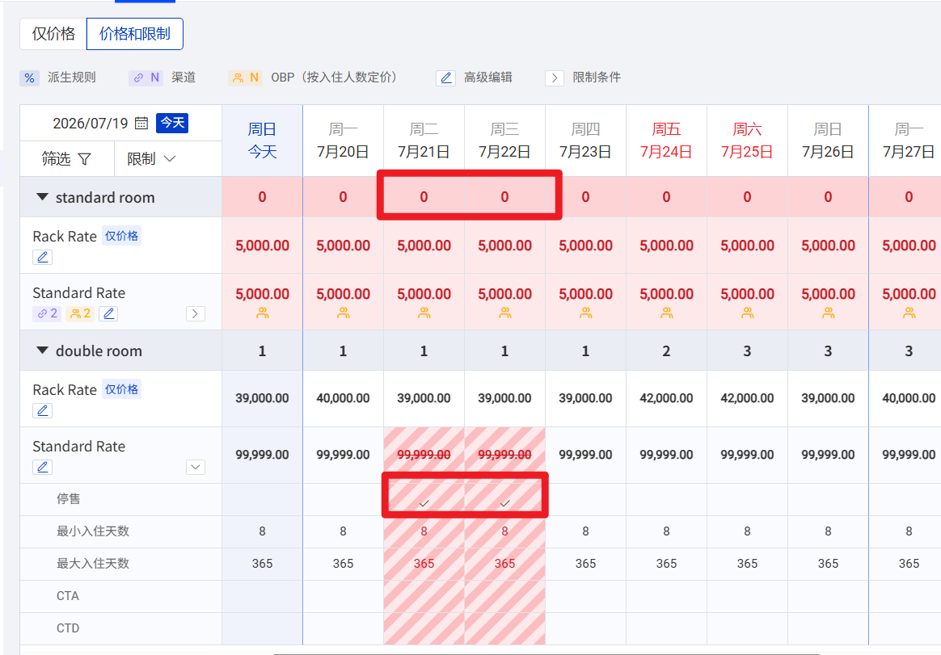The height and width of the screenshot is (655, 941).
Task: Uncheck the 停售 checkmark for 7月22日
Action: (504, 503)
